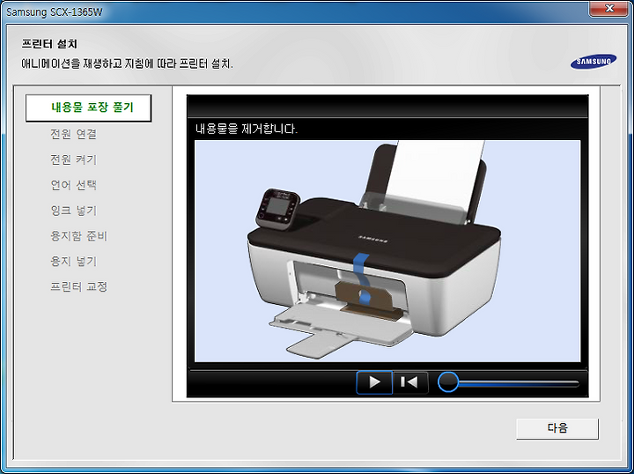
Task: Select the 내용물 포장 풀기 step
Action: [x=89, y=108]
